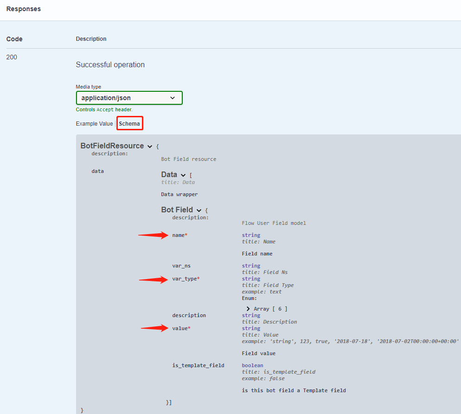Click the Description column header

click(x=91, y=39)
